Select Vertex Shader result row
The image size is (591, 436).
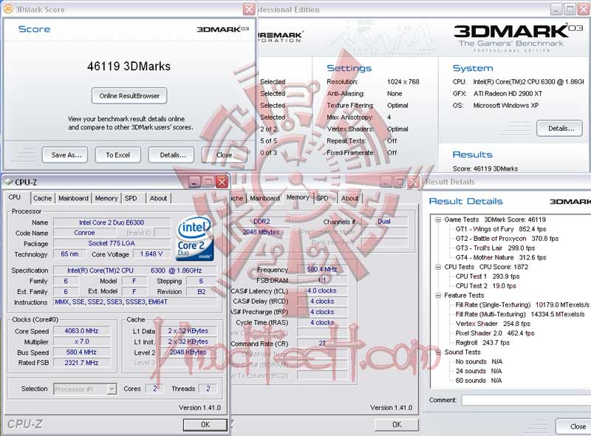(493, 324)
